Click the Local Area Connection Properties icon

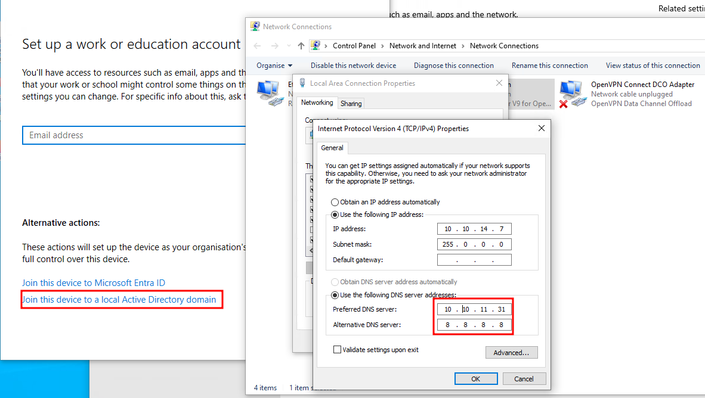pos(303,83)
